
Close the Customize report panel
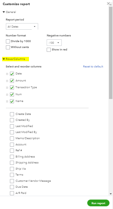[x=108, y=4]
